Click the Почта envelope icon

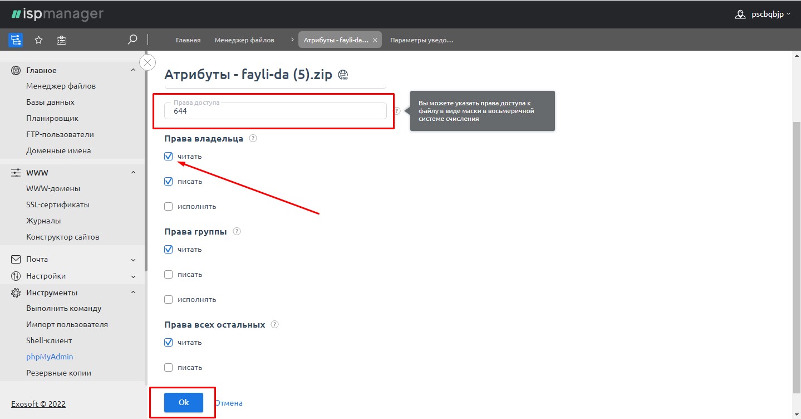click(x=16, y=259)
